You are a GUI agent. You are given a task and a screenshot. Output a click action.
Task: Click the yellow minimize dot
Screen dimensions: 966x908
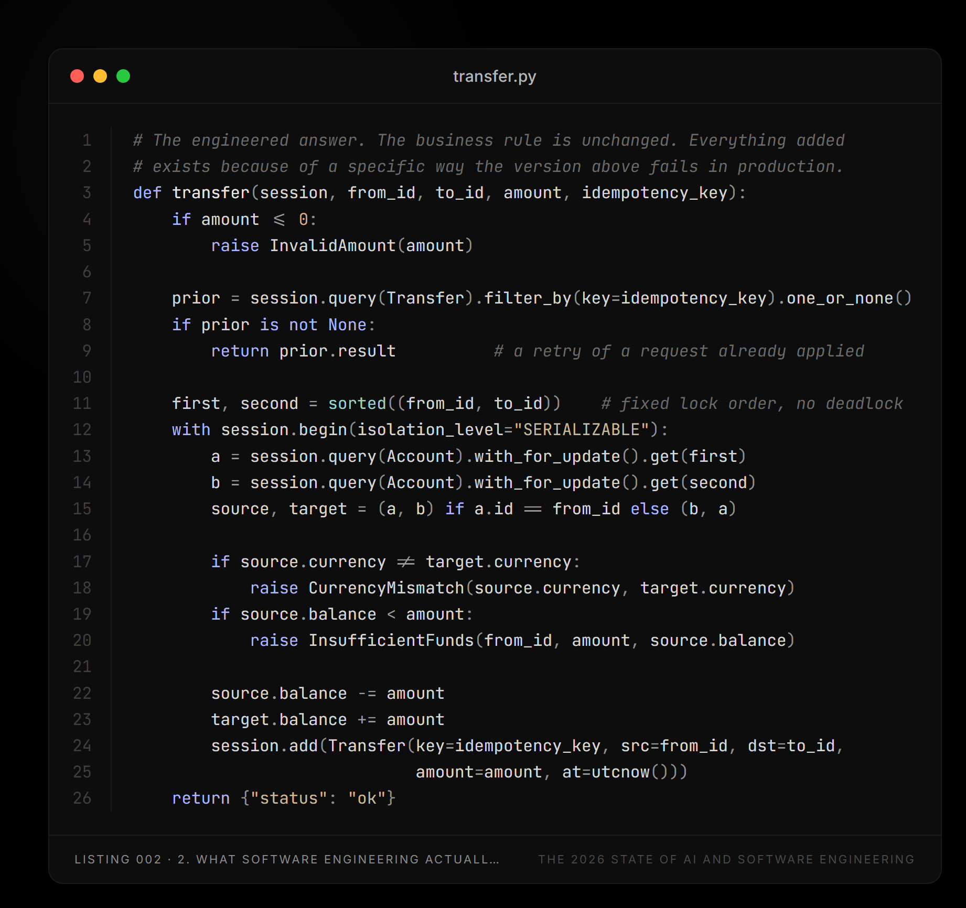[100, 76]
